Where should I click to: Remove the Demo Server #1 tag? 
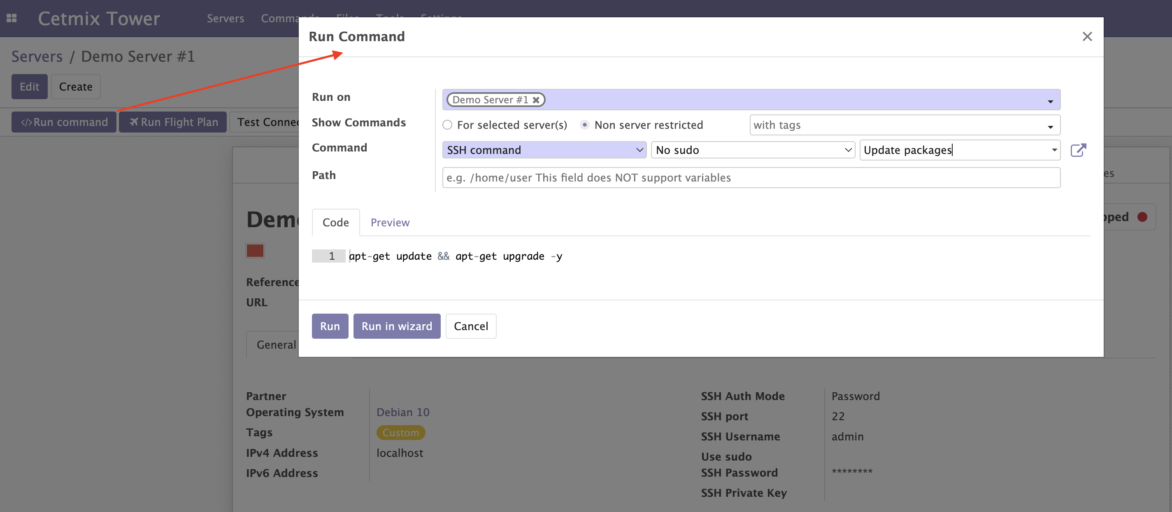(536, 100)
